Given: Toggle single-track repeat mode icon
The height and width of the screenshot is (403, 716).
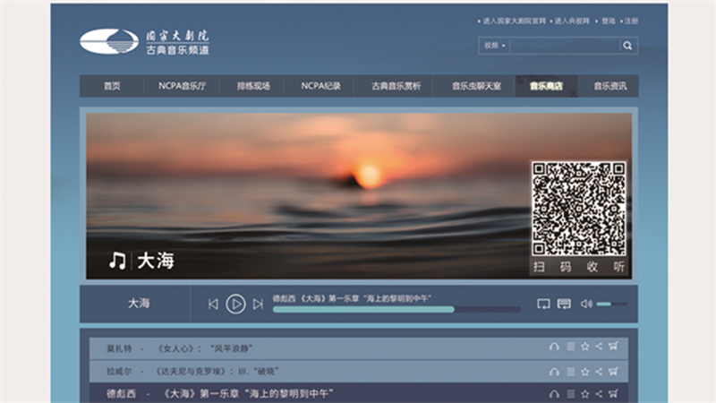Looking at the screenshot, I should (543, 304).
